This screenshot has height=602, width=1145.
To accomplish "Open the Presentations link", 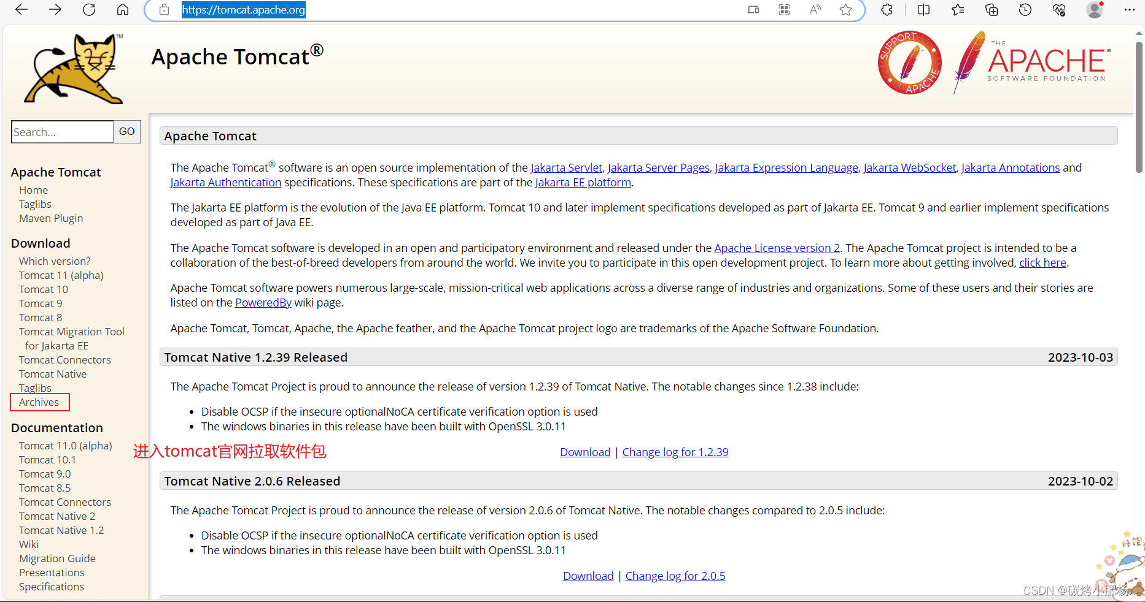I will [x=52, y=573].
